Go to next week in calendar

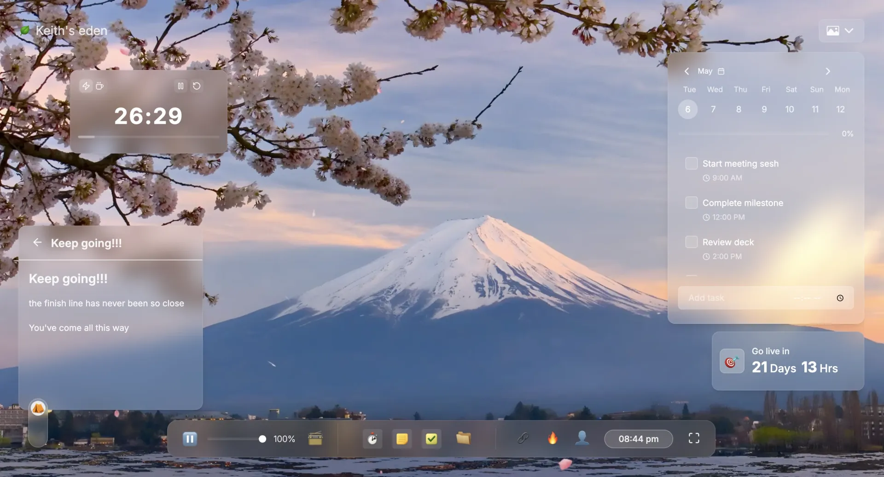827,71
